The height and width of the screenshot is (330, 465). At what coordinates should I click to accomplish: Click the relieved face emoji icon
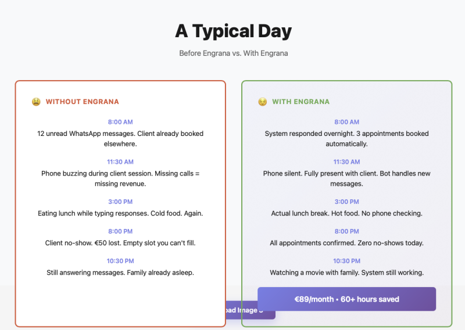263,102
